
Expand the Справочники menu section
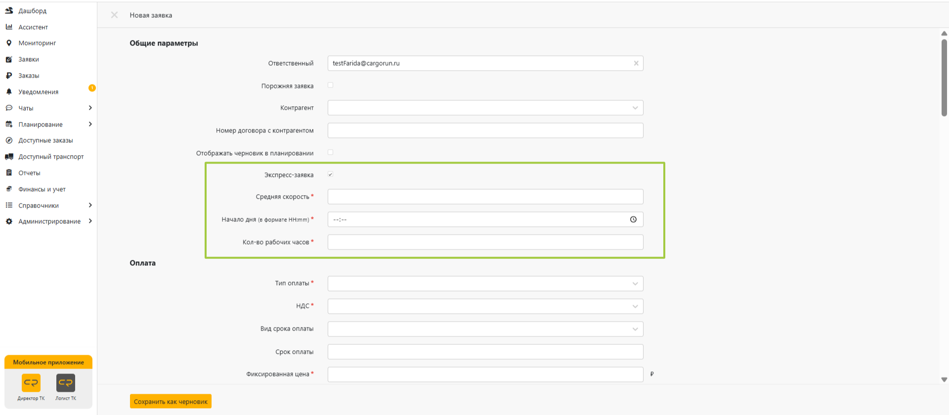pos(48,206)
